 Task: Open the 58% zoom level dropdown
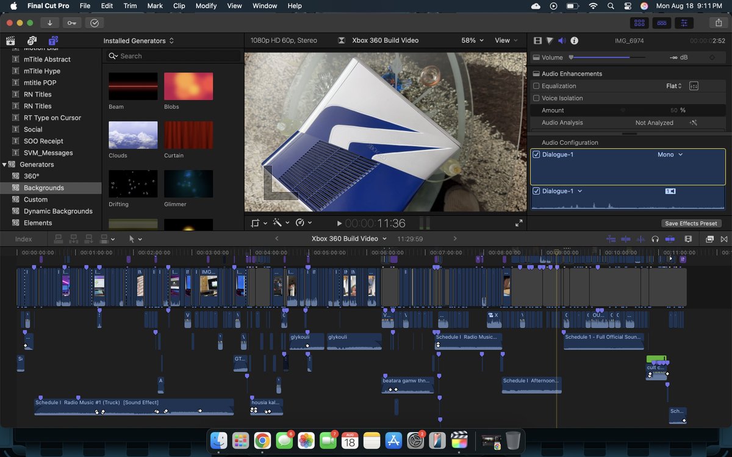pyautogui.click(x=472, y=40)
